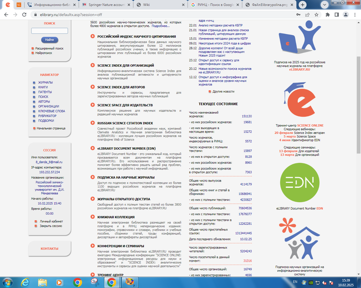Click the orange arrow beside Российский индекс научного цитирования
Screen dimensions: 361x288
coord(92,36)
